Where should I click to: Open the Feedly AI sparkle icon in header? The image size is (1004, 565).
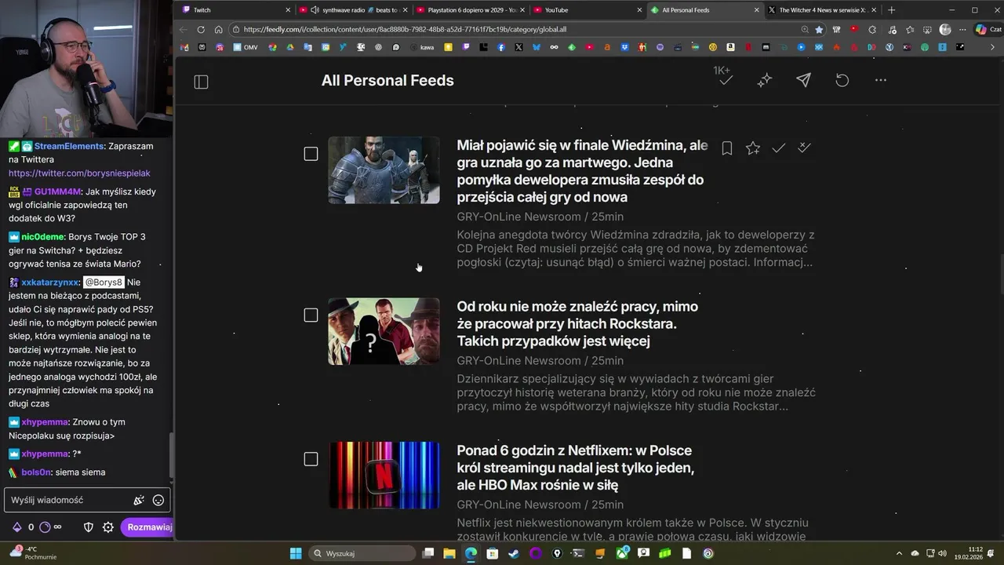[765, 81]
